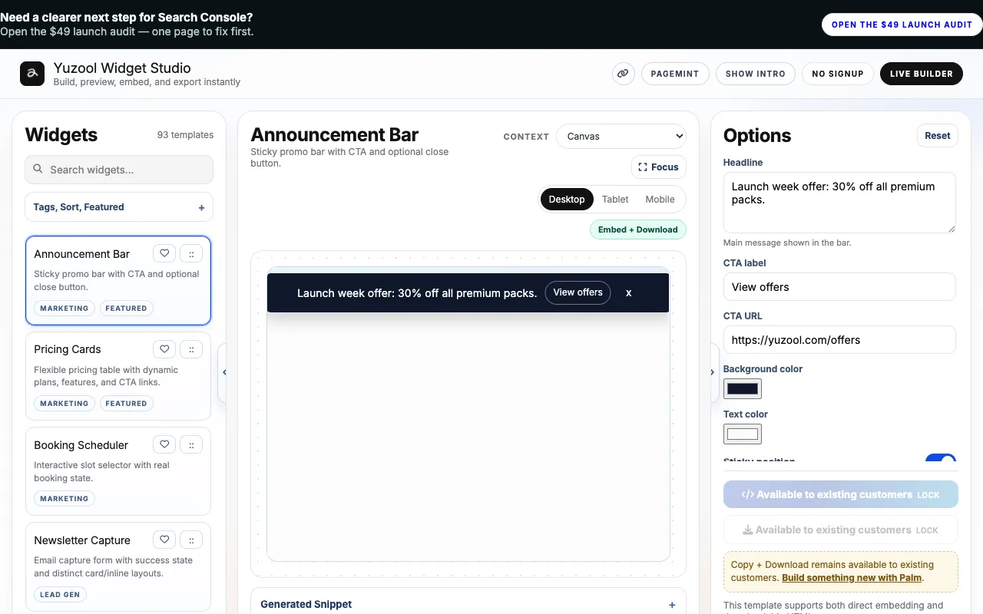Screen dimensions: 983x614
Task: Click the Pagemint button
Action: [x=675, y=74]
